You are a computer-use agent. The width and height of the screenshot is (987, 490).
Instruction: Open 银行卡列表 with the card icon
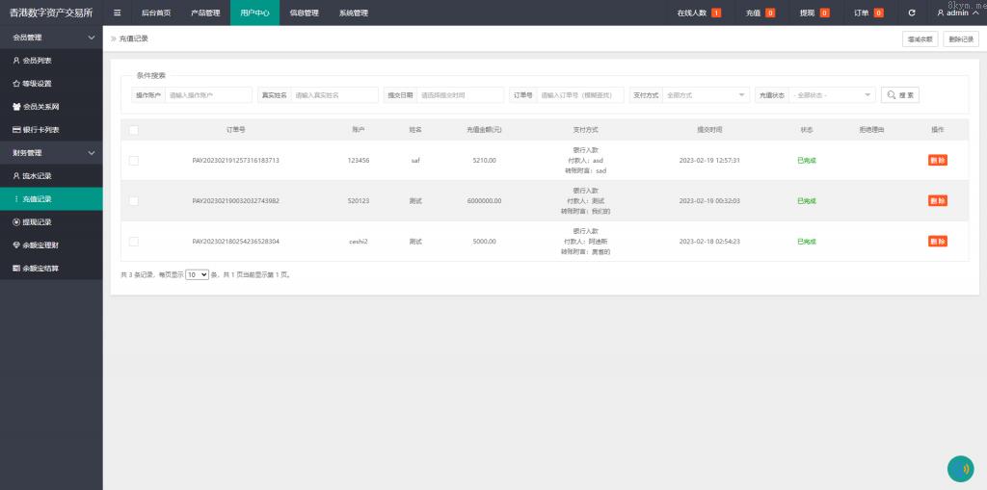point(40,130)
